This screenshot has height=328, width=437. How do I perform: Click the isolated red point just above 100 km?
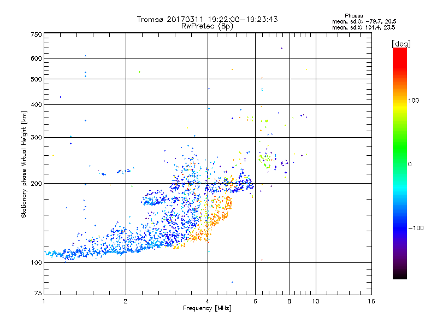pos(262,260)
